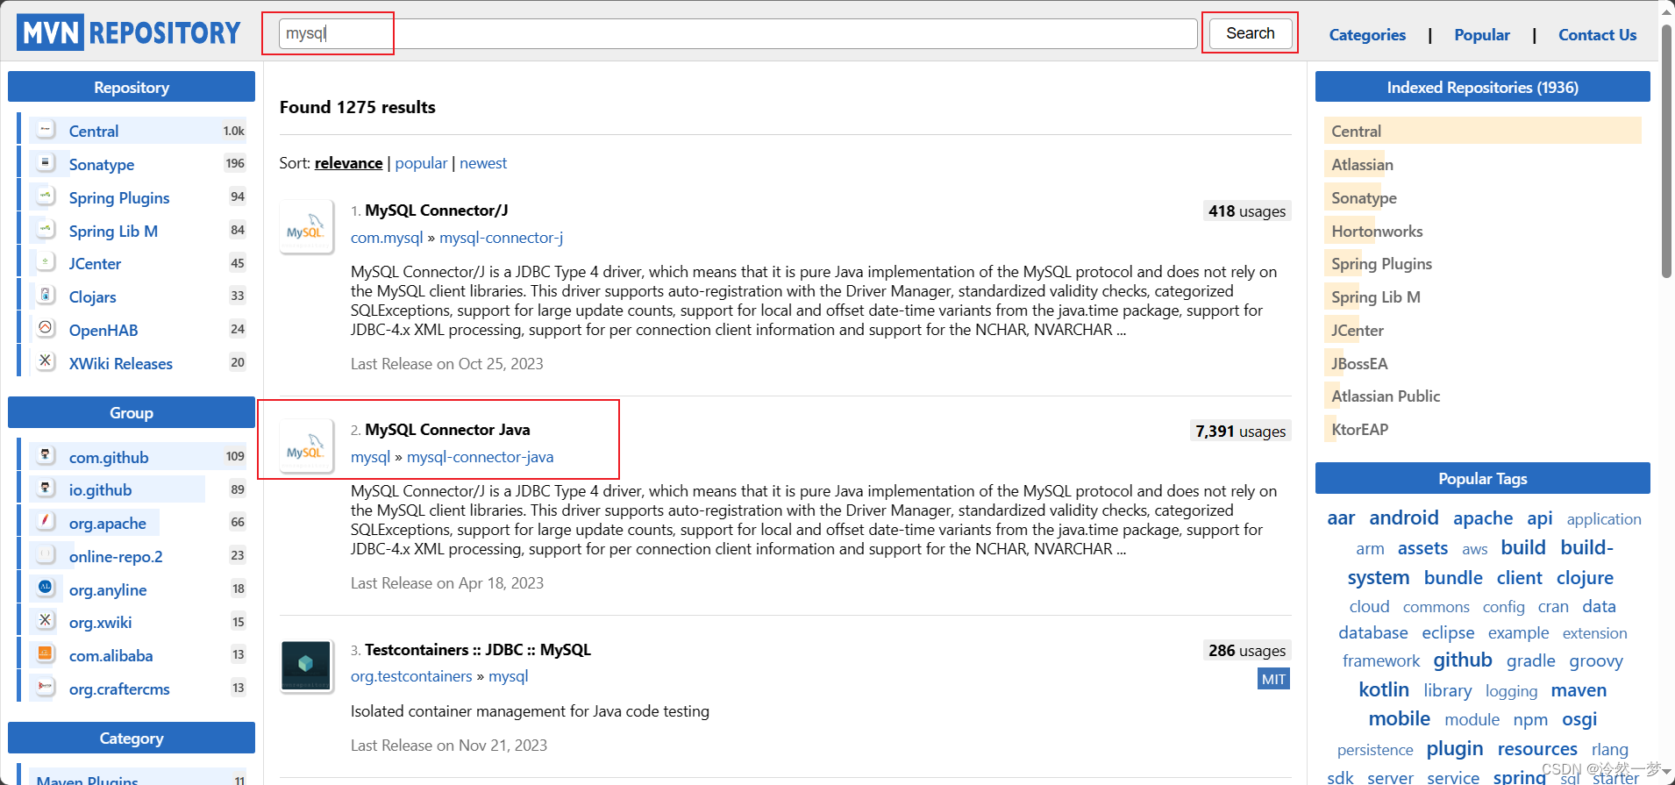Image resolution: width=1675 pixels, height=785 pixels.
Task: Sort results by newest
Action: tap(483, 163)
